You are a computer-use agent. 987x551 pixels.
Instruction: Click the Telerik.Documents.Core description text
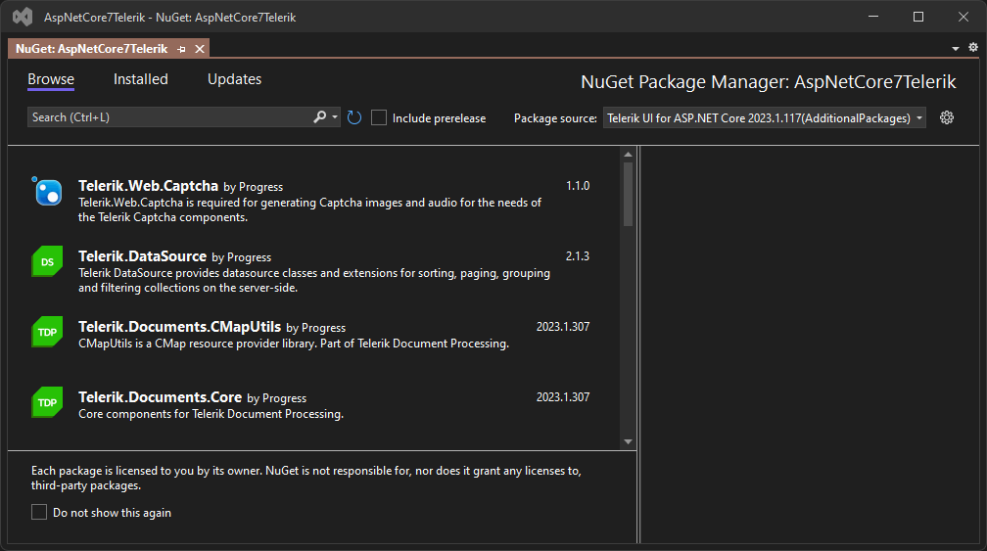[211, 414]
